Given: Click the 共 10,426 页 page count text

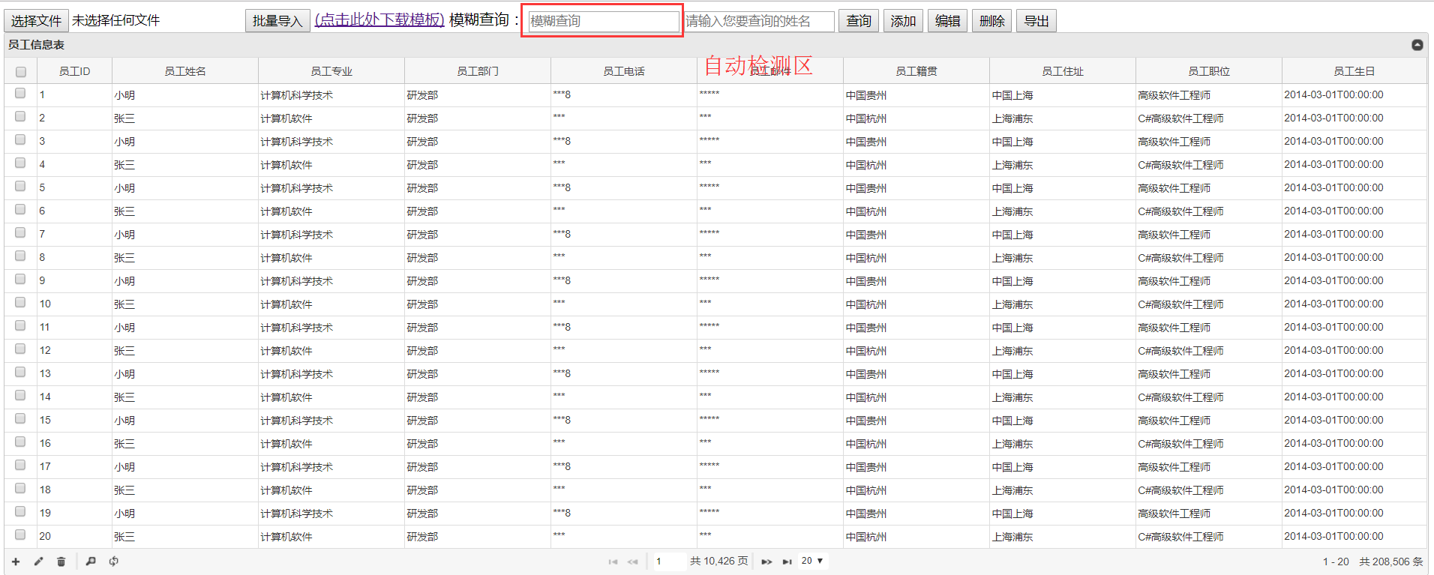Looking at the screenshot, I should 718,561.
